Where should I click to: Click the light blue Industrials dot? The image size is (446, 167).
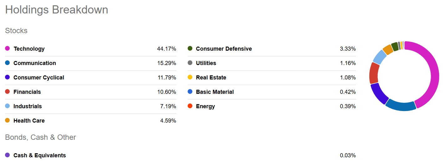8,106
